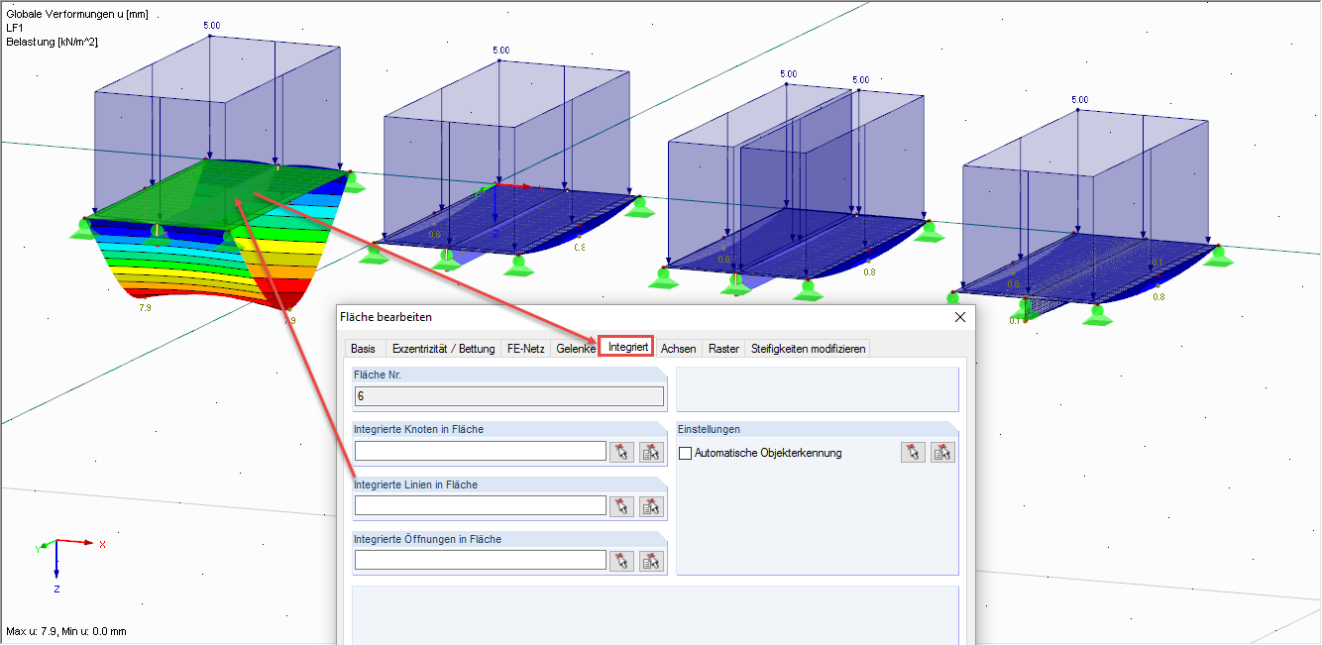Screen dimensions: 1322x645
Task: Choose integrated lines from list icon
Action: coord(651,506)
